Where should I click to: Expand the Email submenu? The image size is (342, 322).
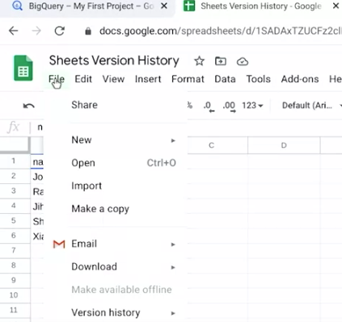[116, 244]
